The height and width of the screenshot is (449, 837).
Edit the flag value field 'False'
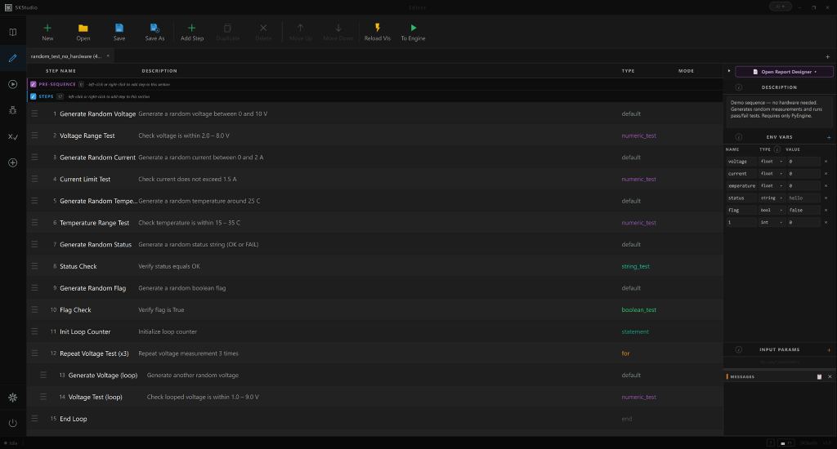tap(803, 210)
